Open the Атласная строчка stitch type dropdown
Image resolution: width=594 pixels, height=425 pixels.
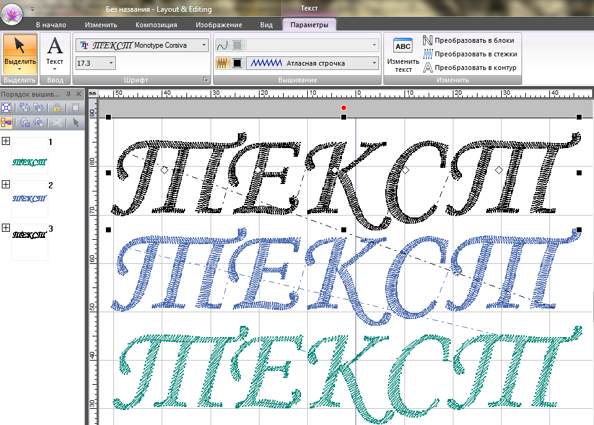click(312, 63)
